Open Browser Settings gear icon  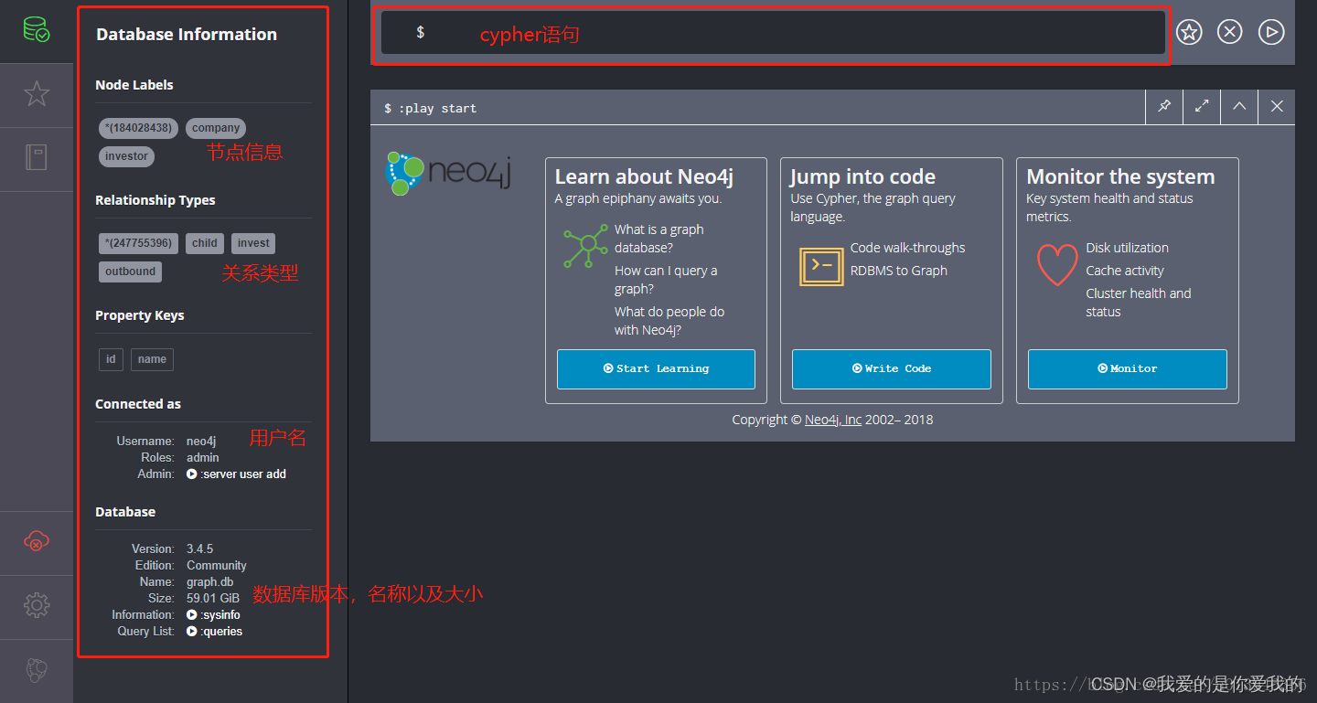pos(37,604)
